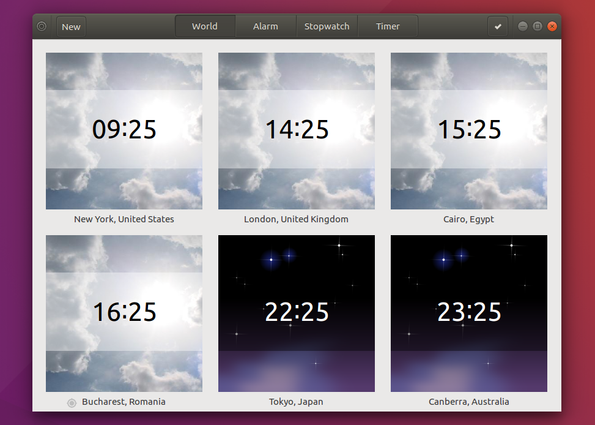Screen dimensions: 595x425
Task: Open the Stopwatch tab
Action: tap(327, 26)
